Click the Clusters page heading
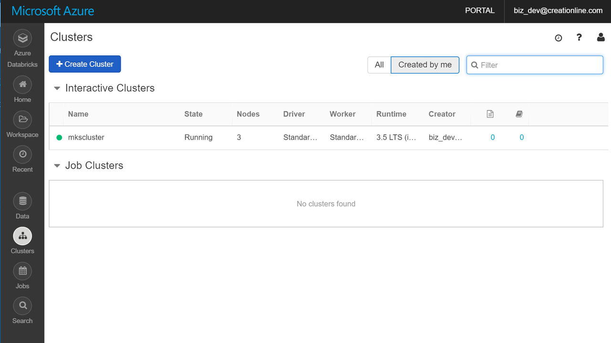611x343 pixels. pos(72,37)
